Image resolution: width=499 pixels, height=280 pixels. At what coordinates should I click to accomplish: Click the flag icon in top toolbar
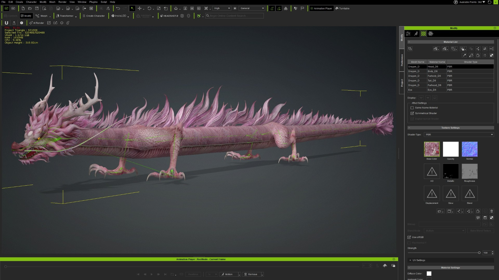click(302, 8)
